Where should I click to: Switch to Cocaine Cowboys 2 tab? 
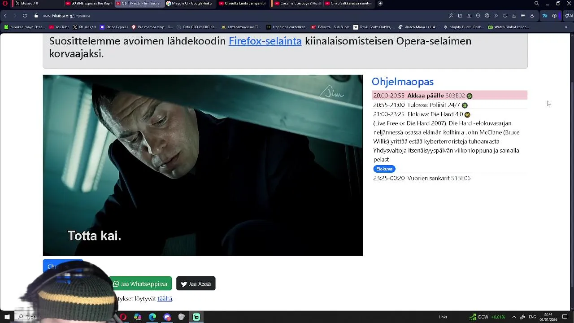point(297,4)
